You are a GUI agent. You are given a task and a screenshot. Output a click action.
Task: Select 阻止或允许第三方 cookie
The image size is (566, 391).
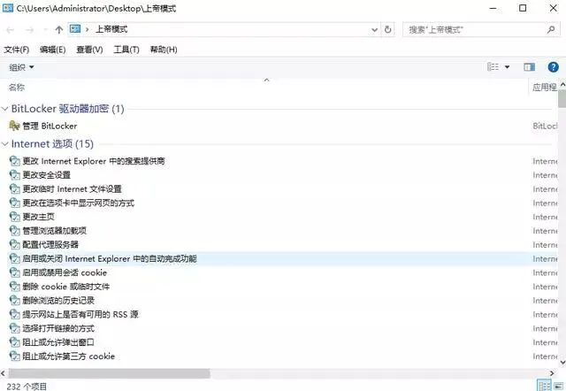click(69, 356)
